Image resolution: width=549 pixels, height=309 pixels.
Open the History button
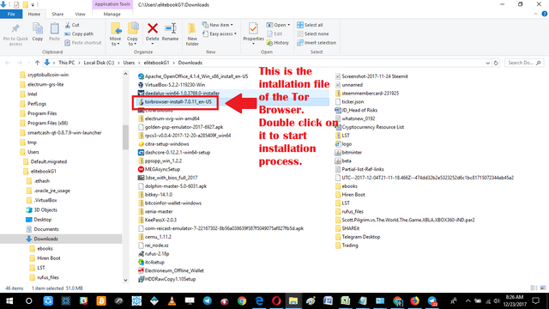[x=278, y=43]
